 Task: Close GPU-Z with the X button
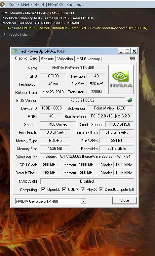pyautogui.click(x=134, y=51)
